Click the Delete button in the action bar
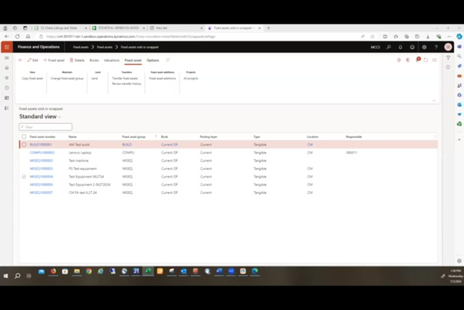The height and width of the screenshot is (310, 464). coord(77,60)
